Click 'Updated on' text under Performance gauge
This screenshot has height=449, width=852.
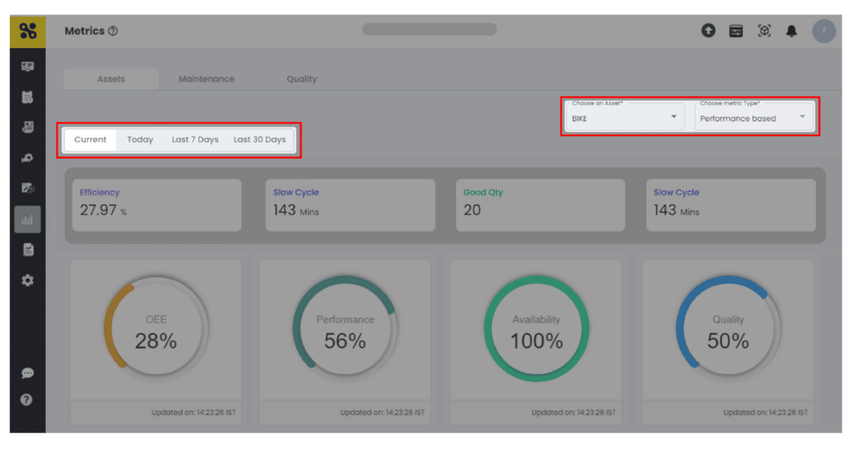(x=383, y=412)
